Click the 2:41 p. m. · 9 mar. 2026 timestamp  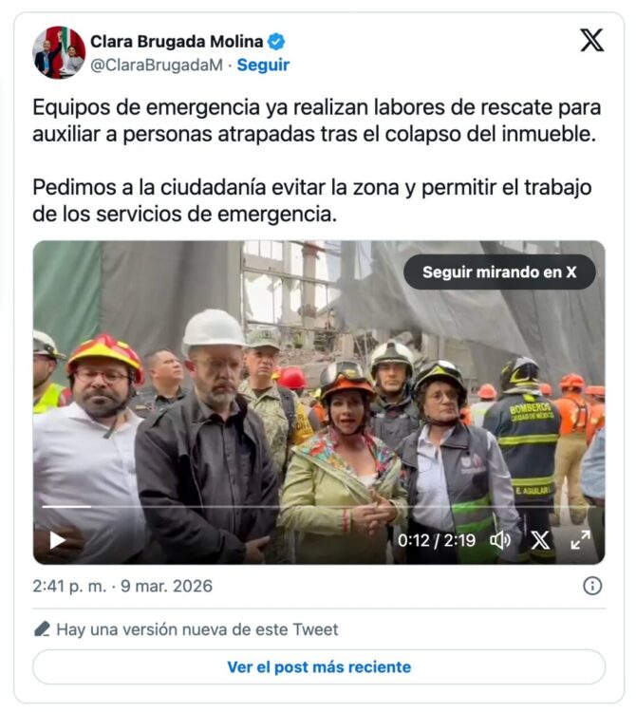point(122,587)
